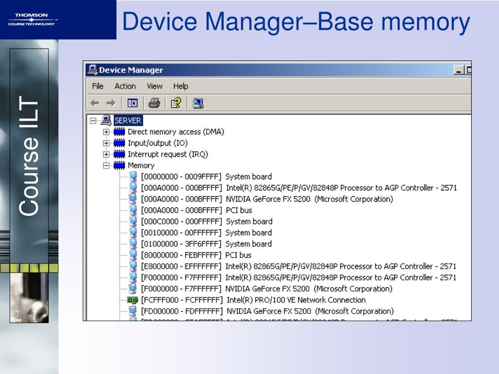This screenshot has height=374, width=499.
Task: Open the Help menu
Action: pyautogui.click(x=181, y=86)
